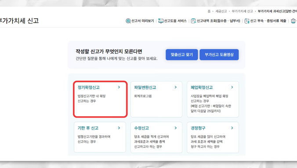Click the 회계프로그램 description text
The width and height of the screenshot is (297, 168).
point(143,96)
